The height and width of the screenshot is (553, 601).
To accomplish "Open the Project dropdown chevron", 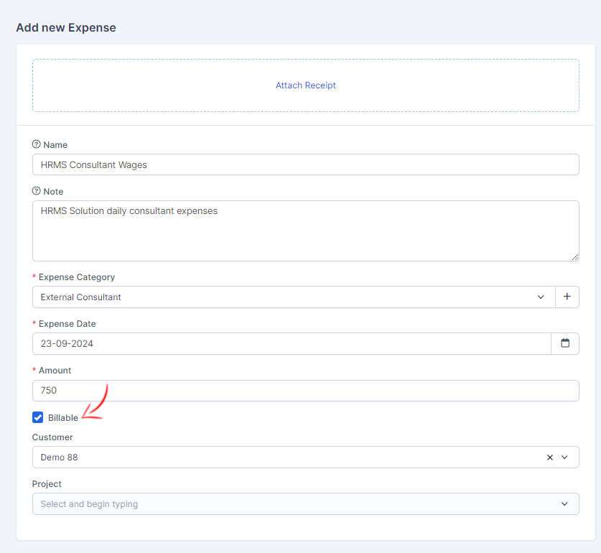I will point(564,504).
